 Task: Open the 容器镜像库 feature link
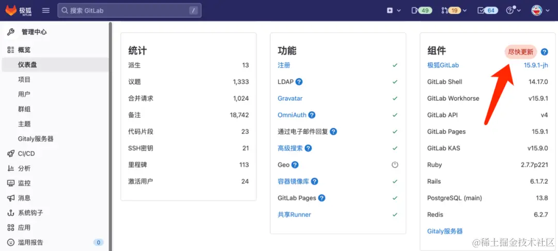[x=293, y=181]
